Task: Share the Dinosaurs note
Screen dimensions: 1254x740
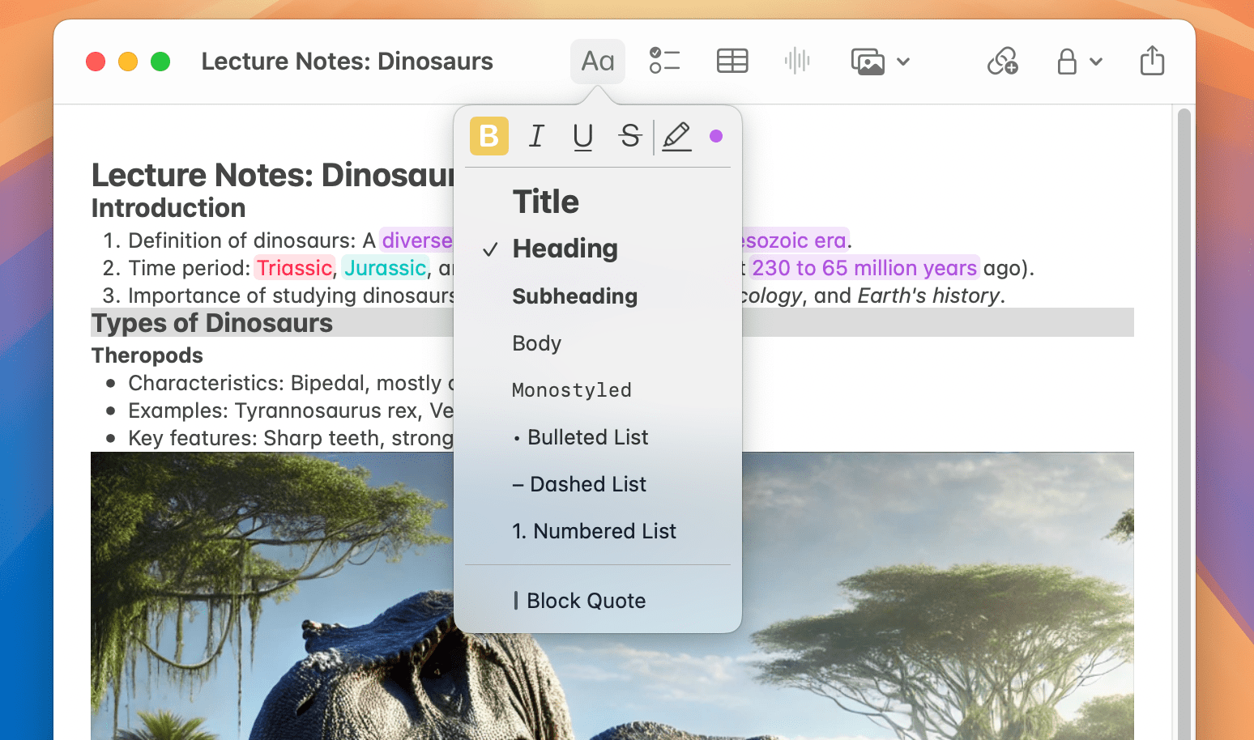Action: pyautogui.click(x=1152, y=61)
